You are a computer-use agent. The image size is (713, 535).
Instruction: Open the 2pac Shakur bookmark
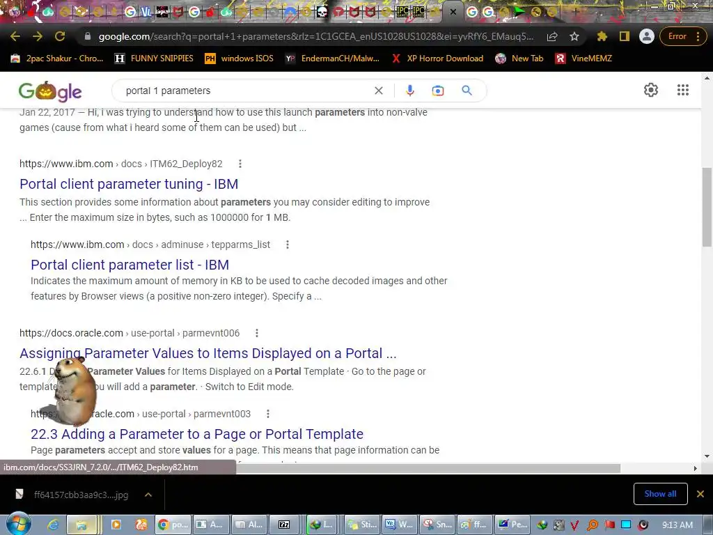coord(57,59)
